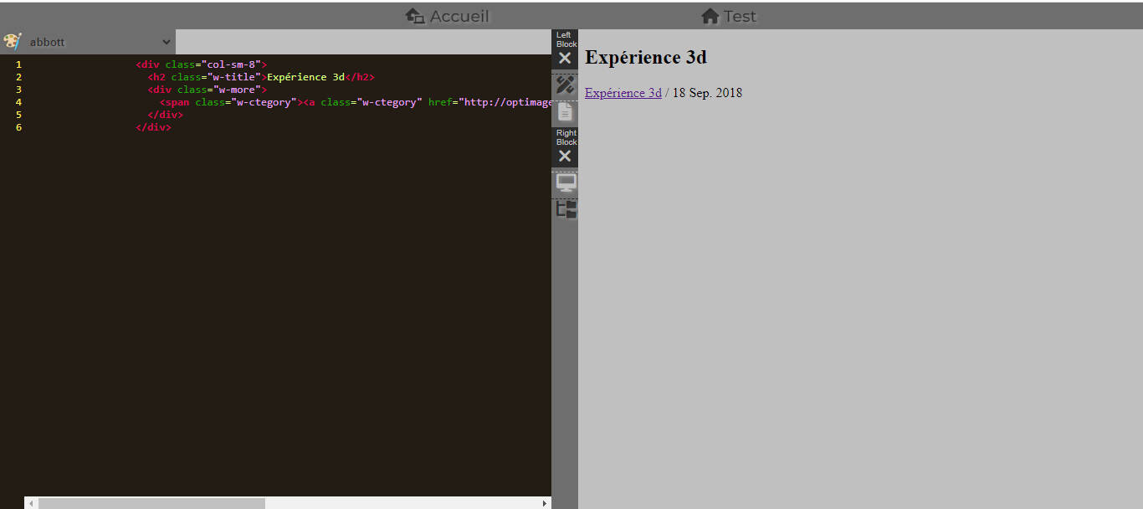Viewport: 1143px width, 509px height.
Task: Click the right arrow of editor scrollbar
Action: tap(545, 503)
